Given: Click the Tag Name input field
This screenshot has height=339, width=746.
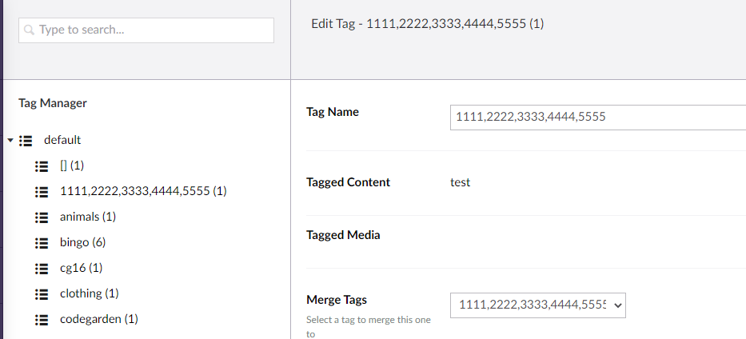Looking at the screenshot, I should coord(596,117).
